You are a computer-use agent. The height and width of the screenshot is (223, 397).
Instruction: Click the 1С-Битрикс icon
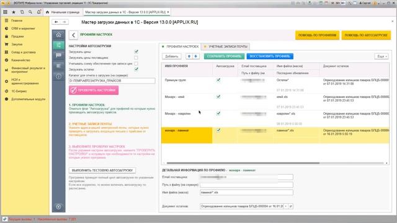[6, 91]
